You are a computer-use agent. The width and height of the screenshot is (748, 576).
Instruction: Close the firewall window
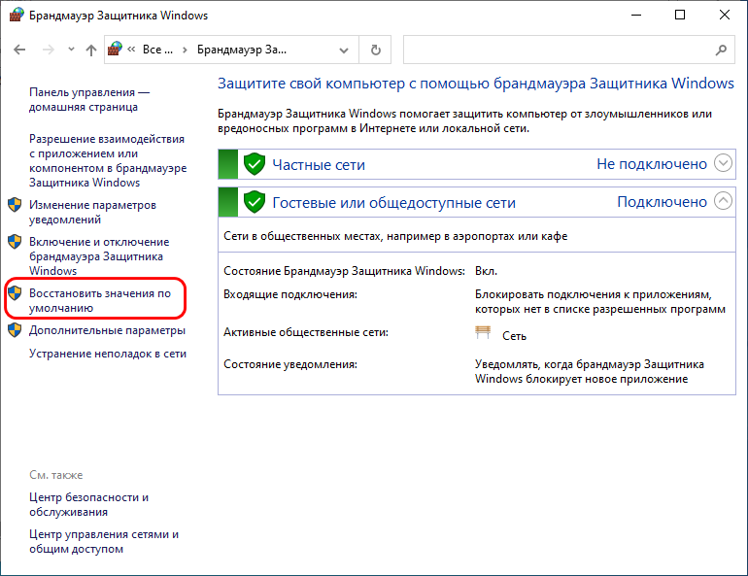724,16
